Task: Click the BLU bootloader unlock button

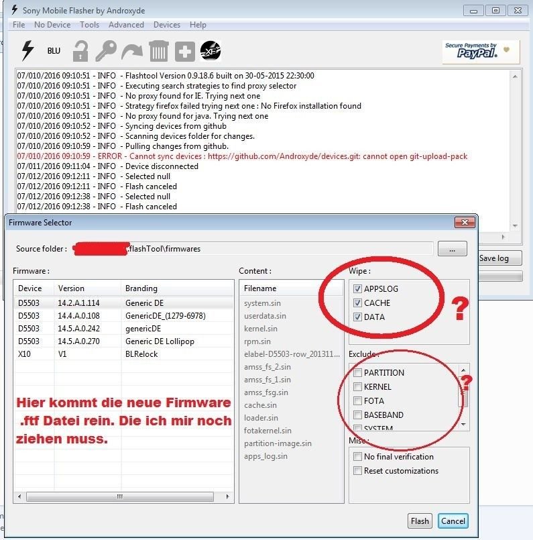Action: coord(54,51)
